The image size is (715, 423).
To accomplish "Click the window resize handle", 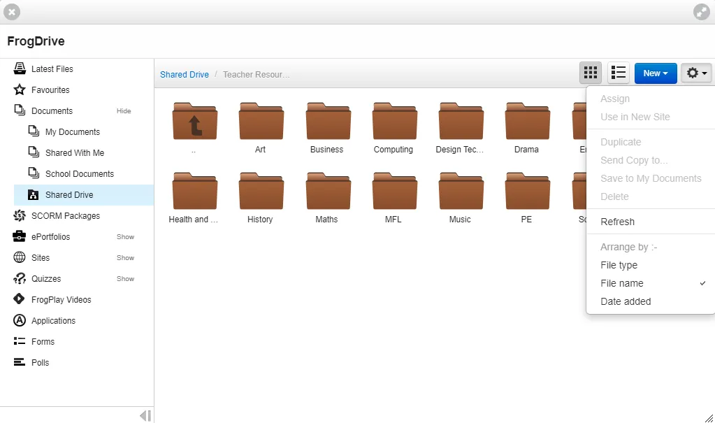I will coord(709,417).
